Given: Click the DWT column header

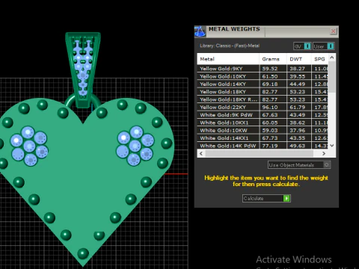Looking at the screenshot, I should [x=298, y=59].
